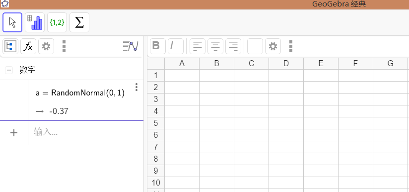Open spreadsheet style bar three-dot menu
The height and width of the screenshot is (192, 409).
coord(291,46)
